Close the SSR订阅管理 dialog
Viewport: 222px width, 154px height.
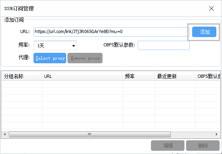pyautogui.click(x=212, y=8)
